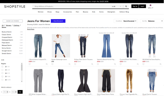Favorite the Current/Elliott Stiletto heart icon
Viewport: 164px width, 96px height.
[121, 64]
